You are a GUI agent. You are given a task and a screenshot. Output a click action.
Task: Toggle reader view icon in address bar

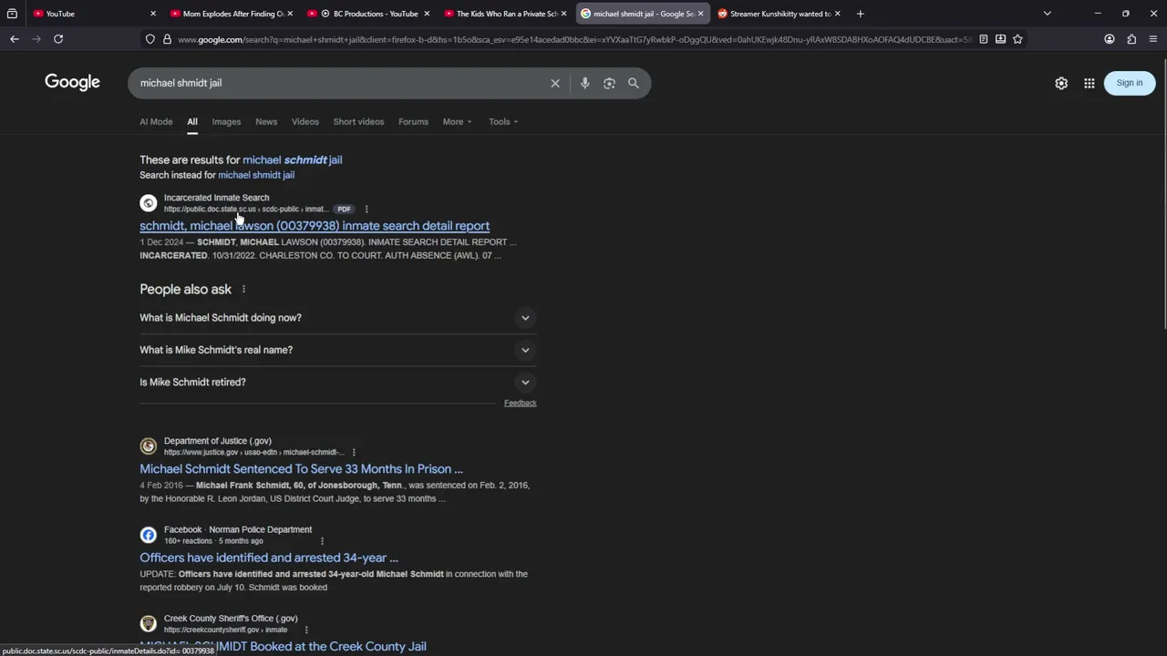point(984,39)
